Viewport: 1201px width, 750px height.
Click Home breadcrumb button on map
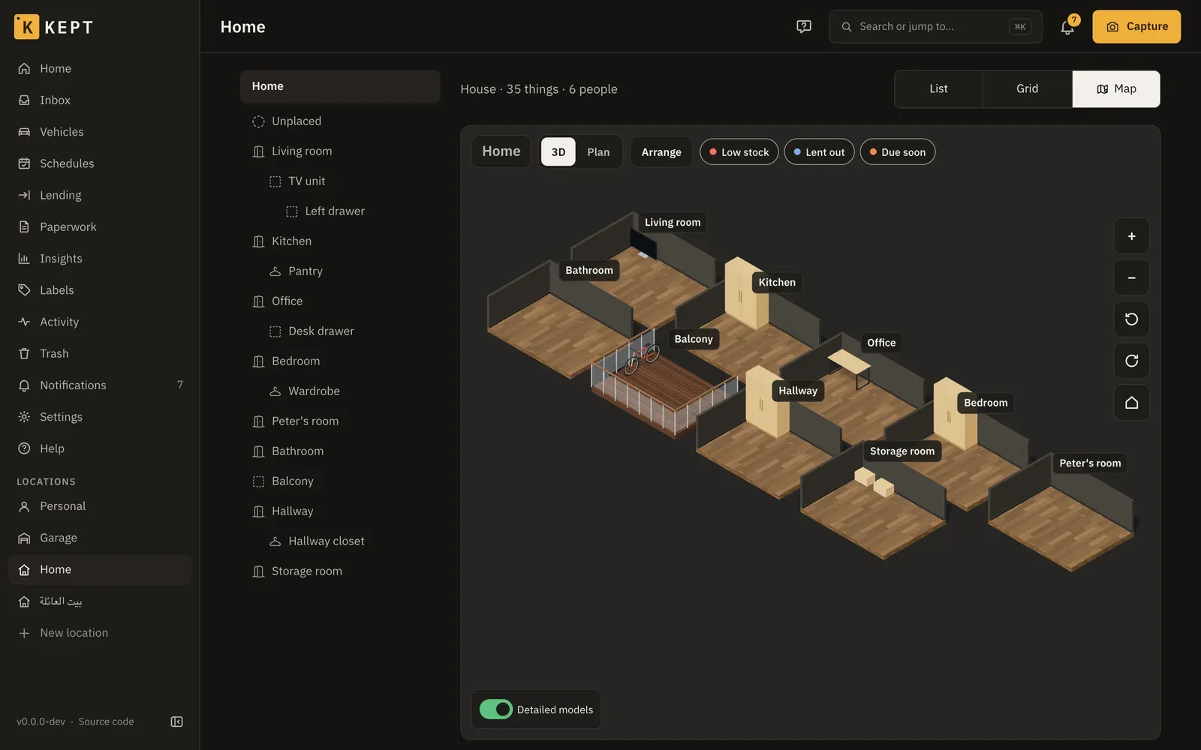(501, 151)
